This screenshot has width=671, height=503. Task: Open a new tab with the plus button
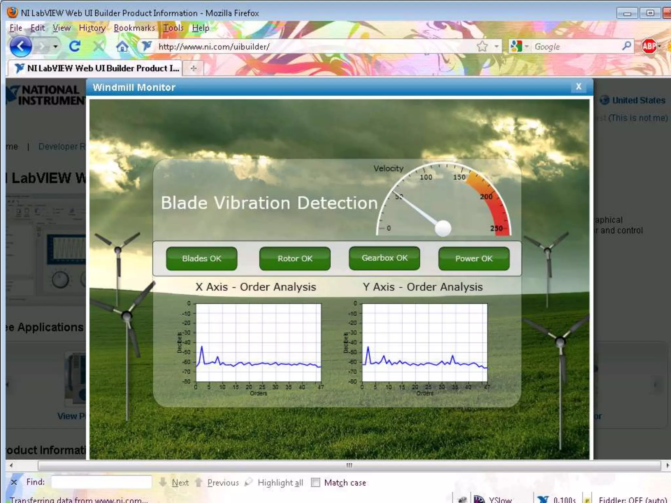coord(194,68)
